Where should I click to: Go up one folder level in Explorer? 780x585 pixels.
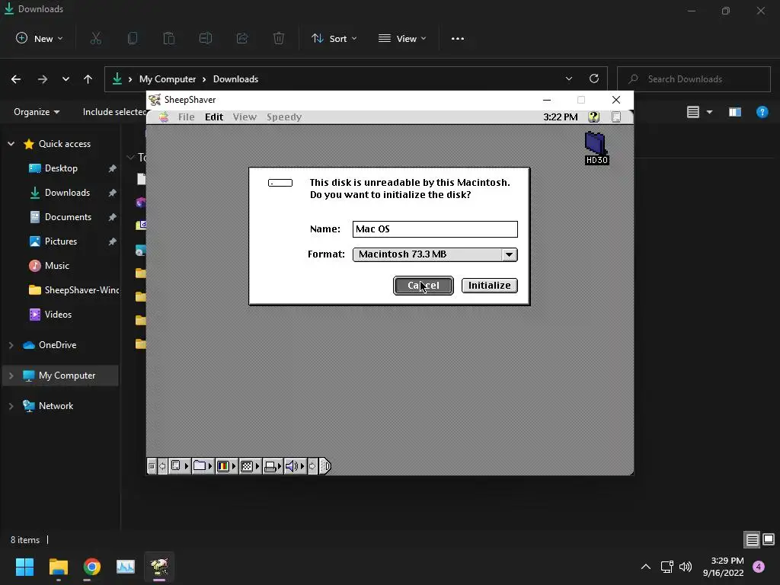pos(88,79)
